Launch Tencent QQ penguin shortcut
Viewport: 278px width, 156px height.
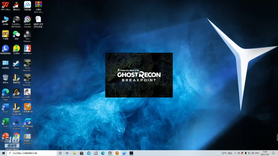click(16, 6)
